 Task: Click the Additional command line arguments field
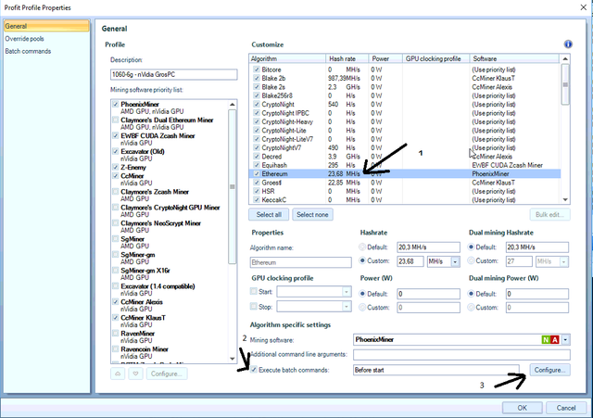(x=461, y=355)
